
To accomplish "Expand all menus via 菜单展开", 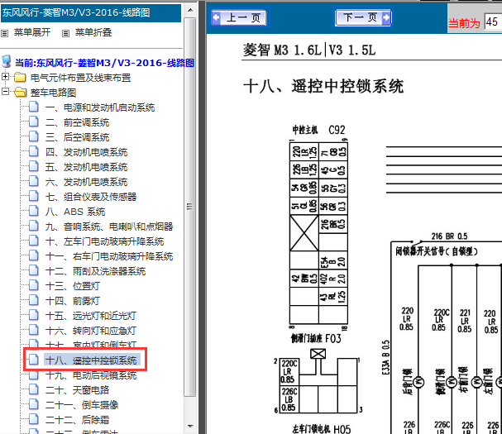I will pyautogui.click(x=32, y=32).
